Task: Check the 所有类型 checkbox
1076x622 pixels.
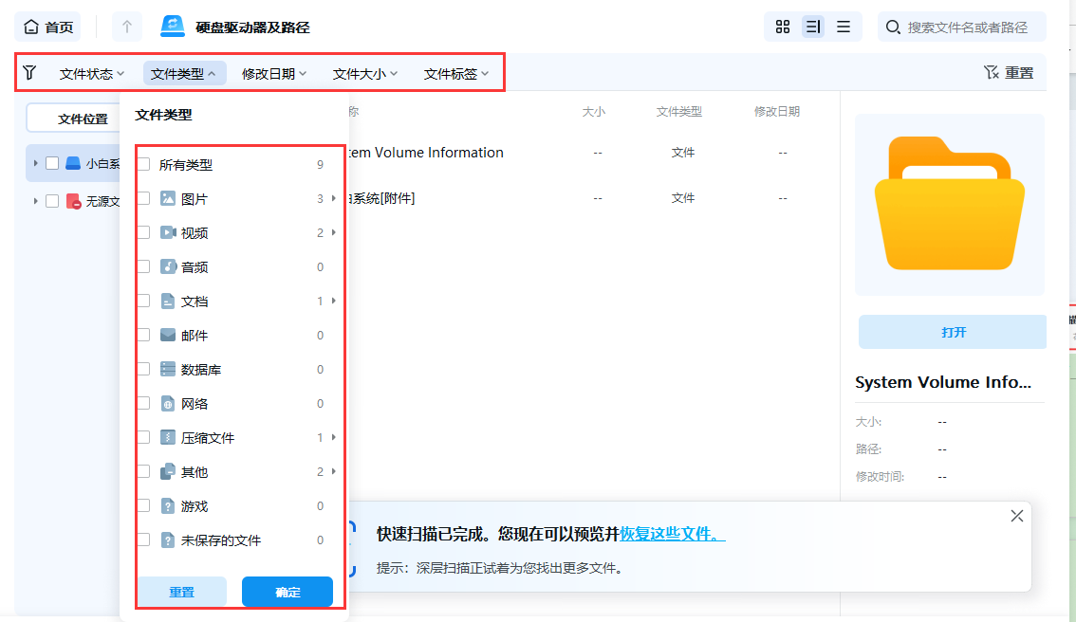Action: coord(142,163)
